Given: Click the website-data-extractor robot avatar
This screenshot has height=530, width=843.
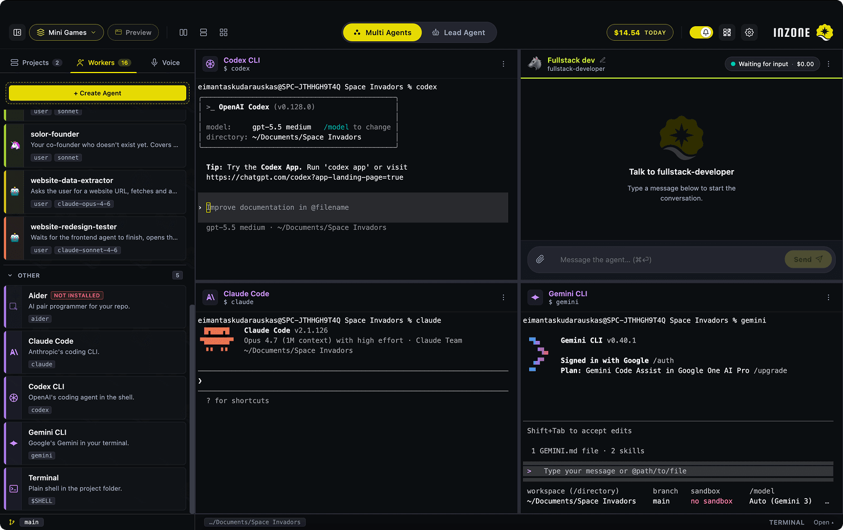Looking at the screenshot, I should click(15, 191).
